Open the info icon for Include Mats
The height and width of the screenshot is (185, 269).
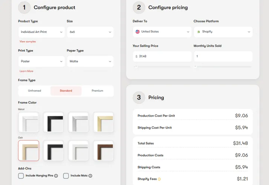(90, 176)
